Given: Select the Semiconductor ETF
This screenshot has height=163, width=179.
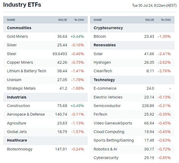Looking at the screenshot, I should pyautogui.click(x=107, y=106).
